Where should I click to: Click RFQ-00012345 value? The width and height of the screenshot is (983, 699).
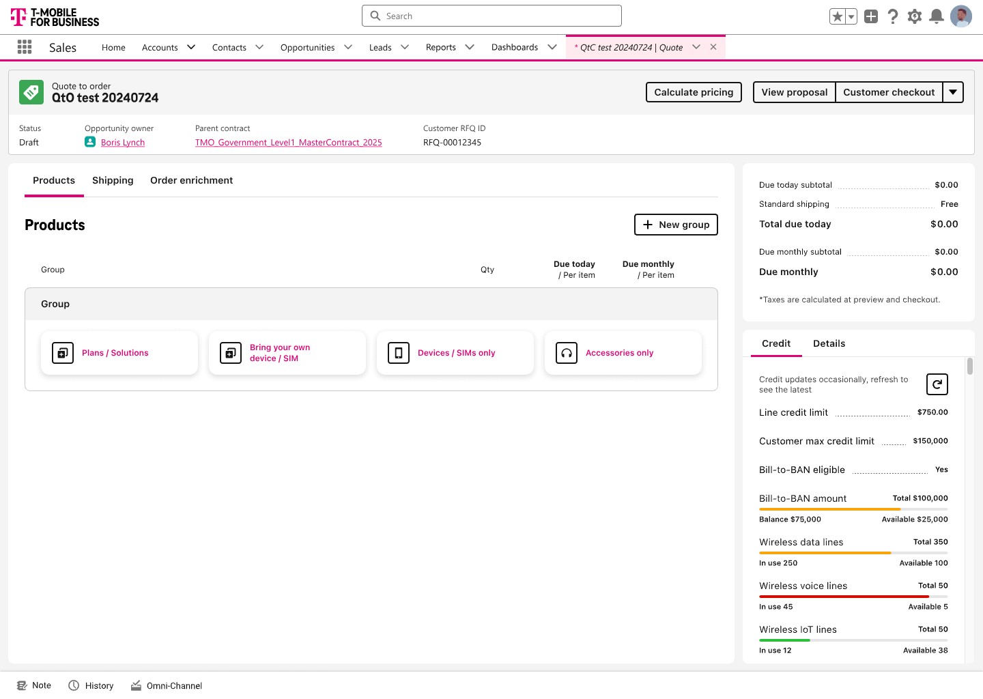452,143
